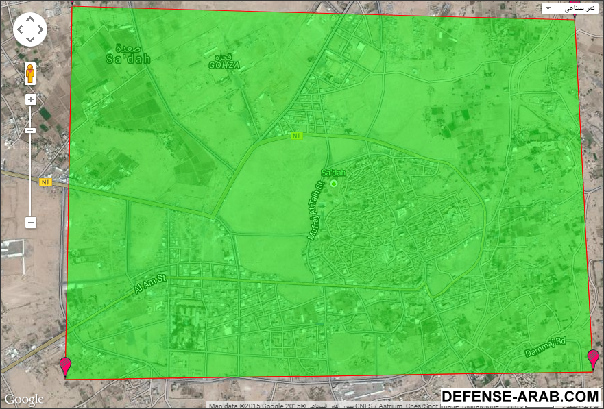Screen dimensions: 604x409
Task: Open the Google logo link
Action: [24, 399]
